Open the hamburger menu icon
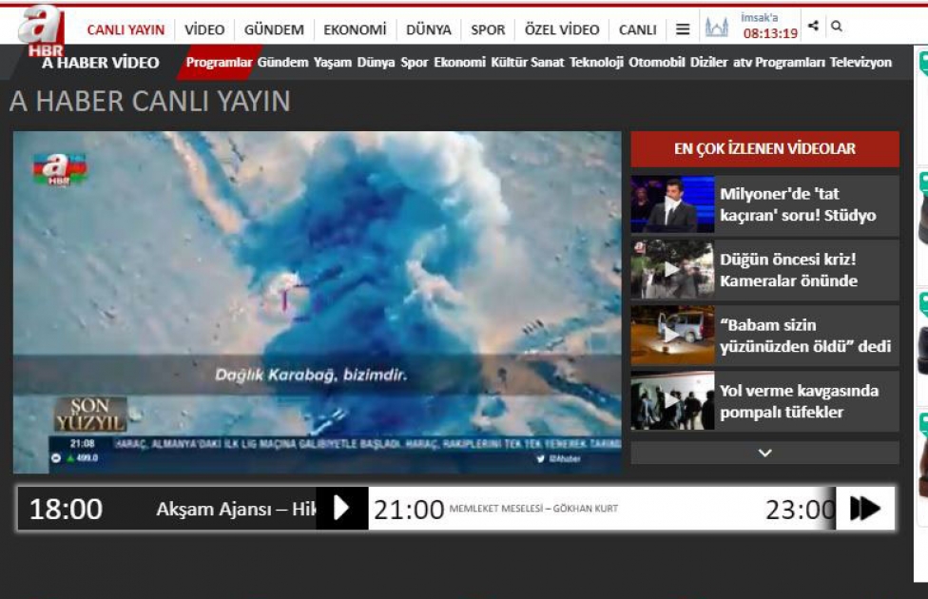The image size is (928, 599). point(683,29)
